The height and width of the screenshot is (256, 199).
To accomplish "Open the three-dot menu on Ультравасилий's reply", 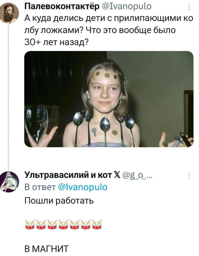I will tap(189, 176).
